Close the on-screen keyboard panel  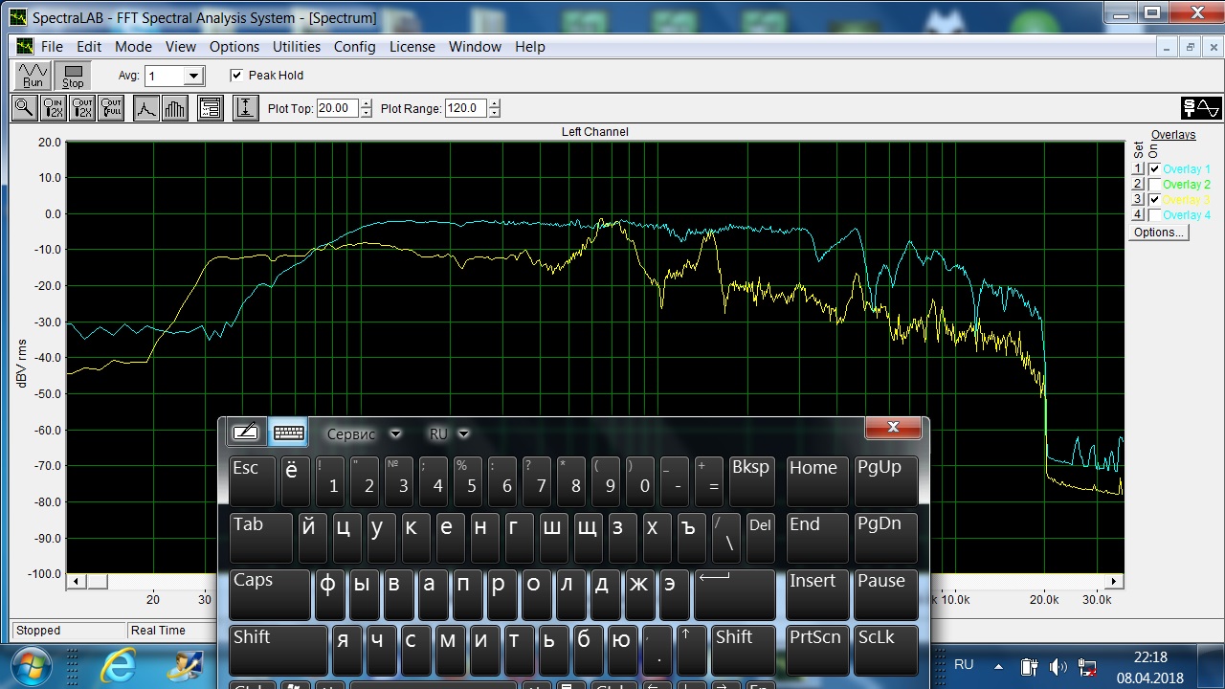pyautogui.click(x=893, y=428)
